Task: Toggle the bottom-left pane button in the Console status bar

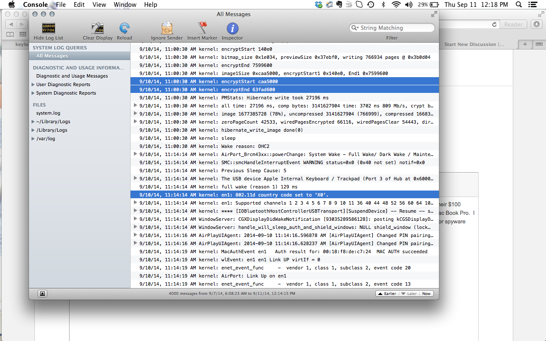Action: point(42,293)
